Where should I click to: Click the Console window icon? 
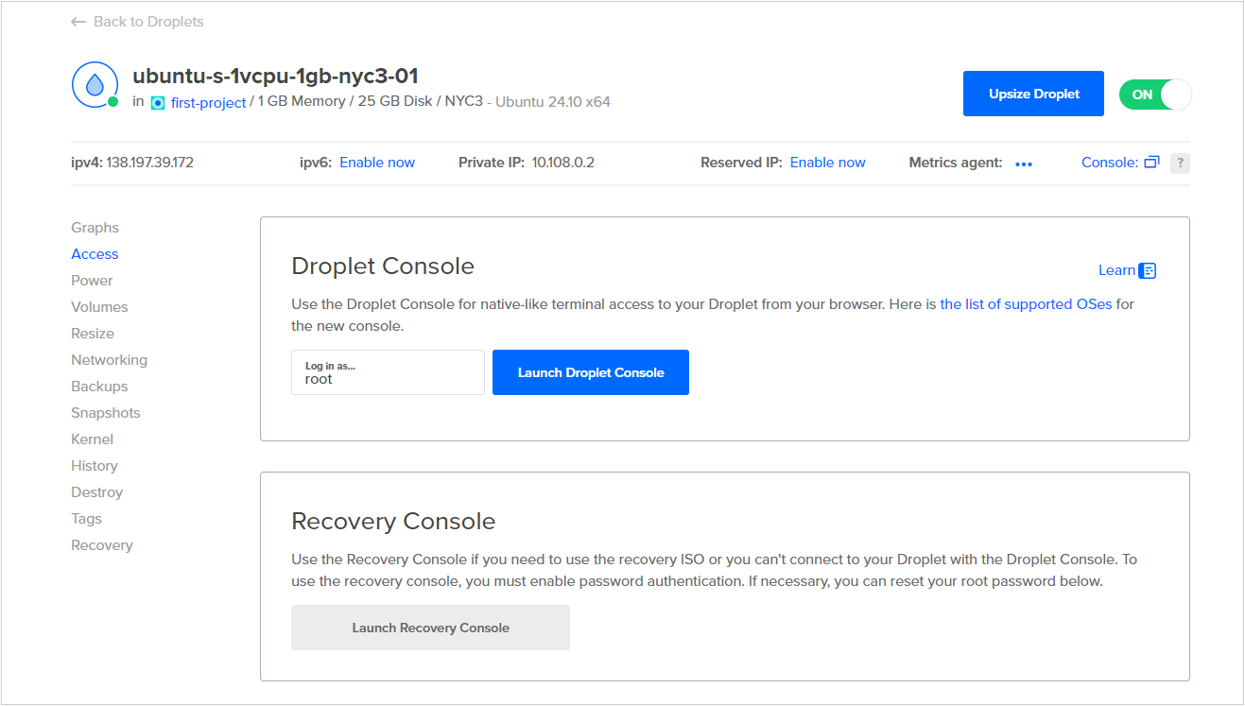point(1151,163)
